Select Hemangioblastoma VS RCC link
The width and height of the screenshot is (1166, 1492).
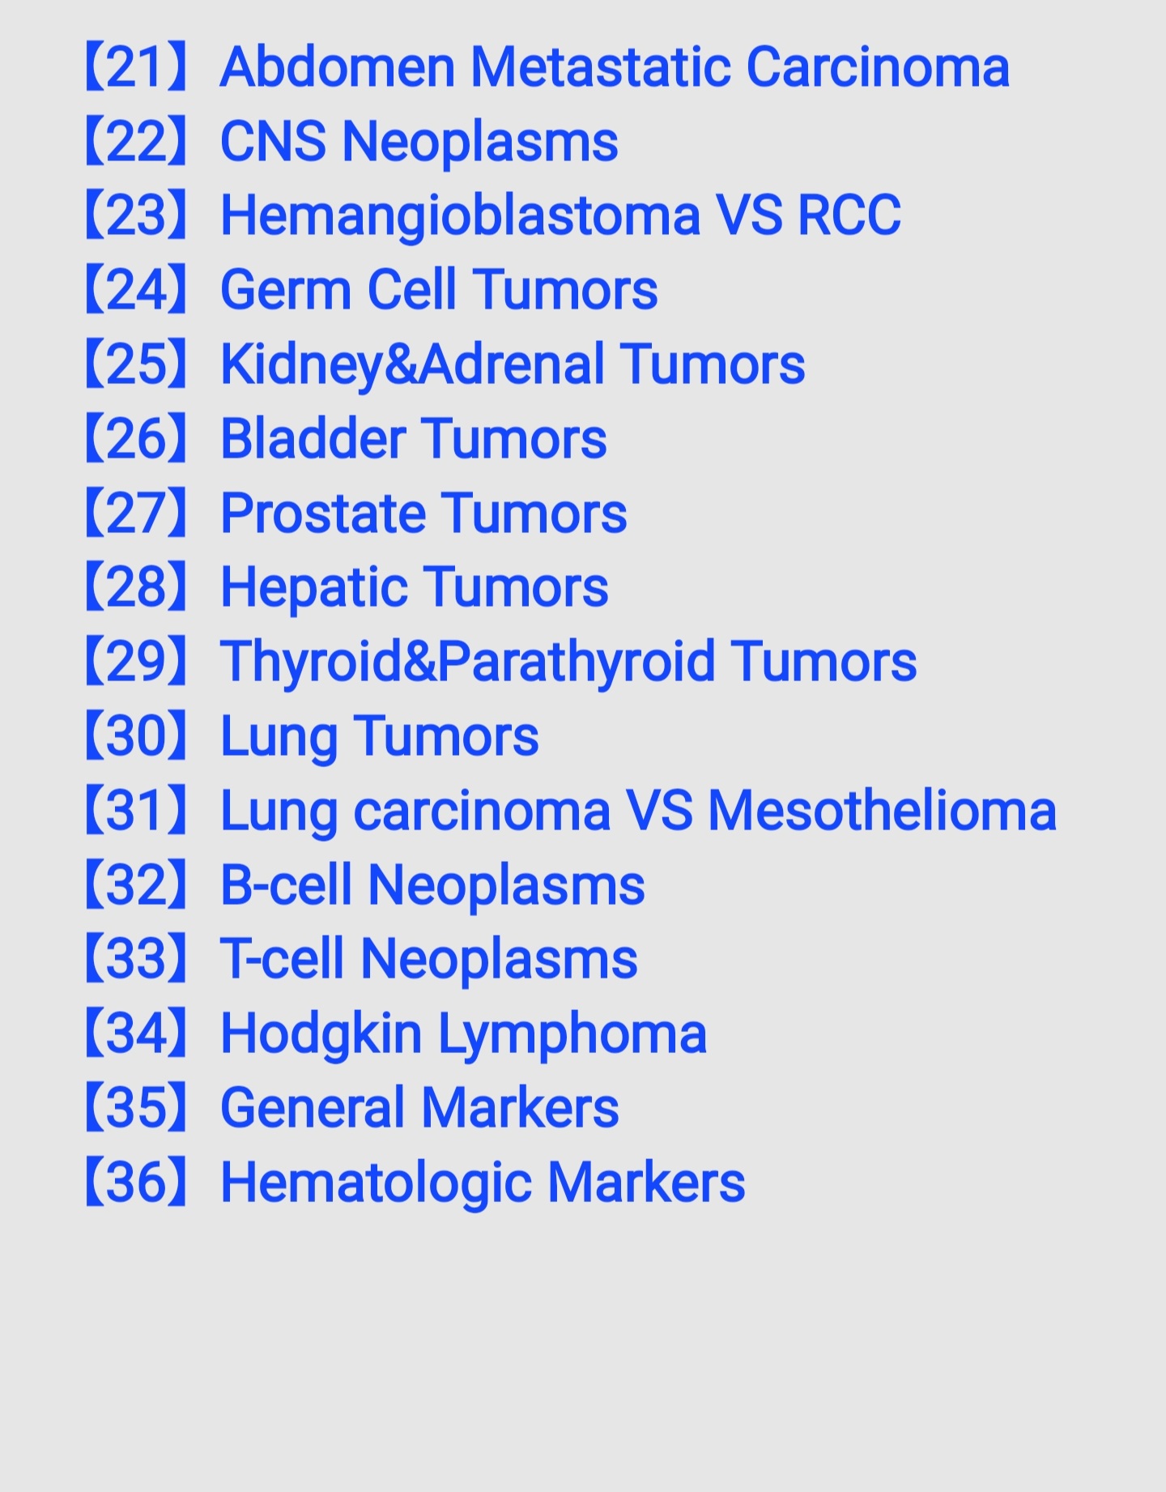tap(560, 215)
